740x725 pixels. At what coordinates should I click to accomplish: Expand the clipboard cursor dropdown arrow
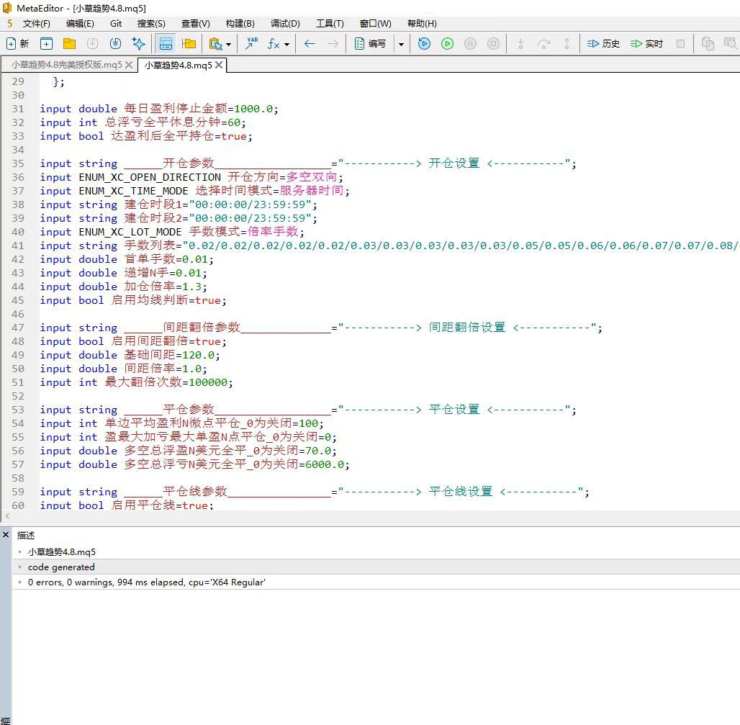229,45
